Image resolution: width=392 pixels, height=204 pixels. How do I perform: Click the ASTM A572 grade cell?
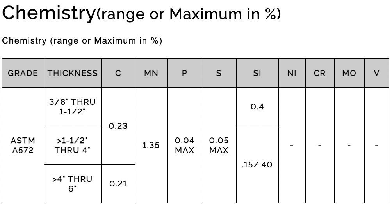(23, 145)
